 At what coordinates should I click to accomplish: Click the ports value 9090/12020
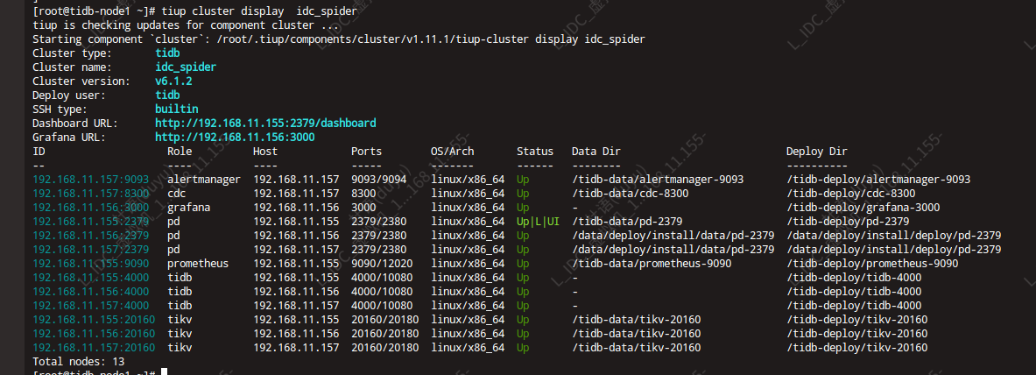[382, 263]
